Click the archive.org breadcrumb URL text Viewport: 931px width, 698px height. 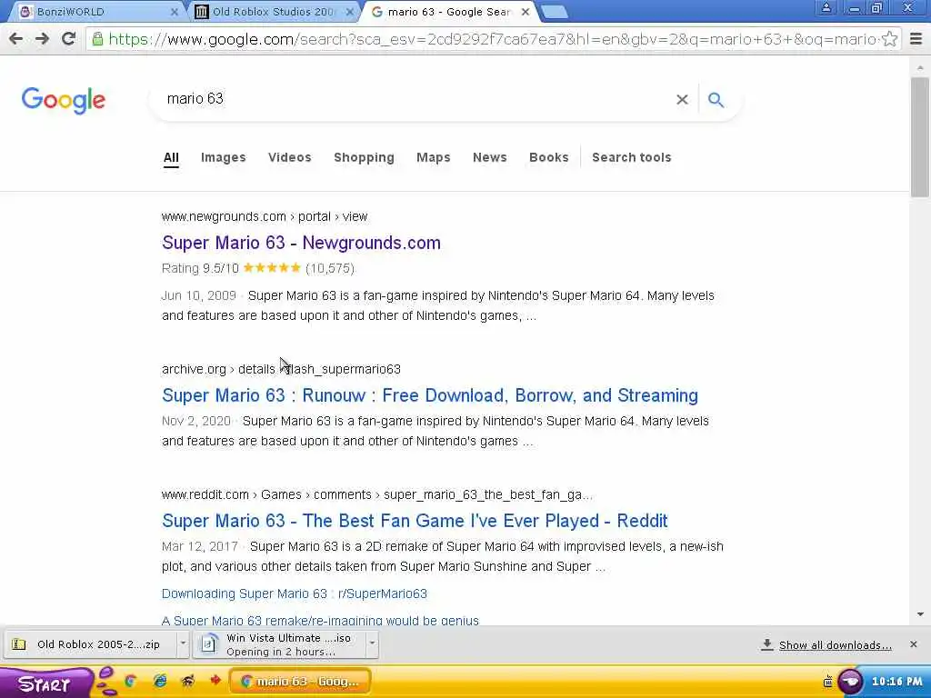pos(281,369)
